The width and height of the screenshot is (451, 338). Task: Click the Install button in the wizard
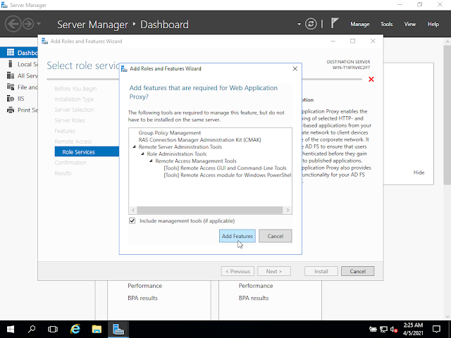[321, 271]
